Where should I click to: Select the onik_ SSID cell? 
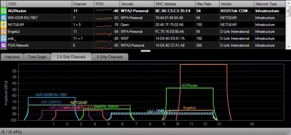(39, 39)
